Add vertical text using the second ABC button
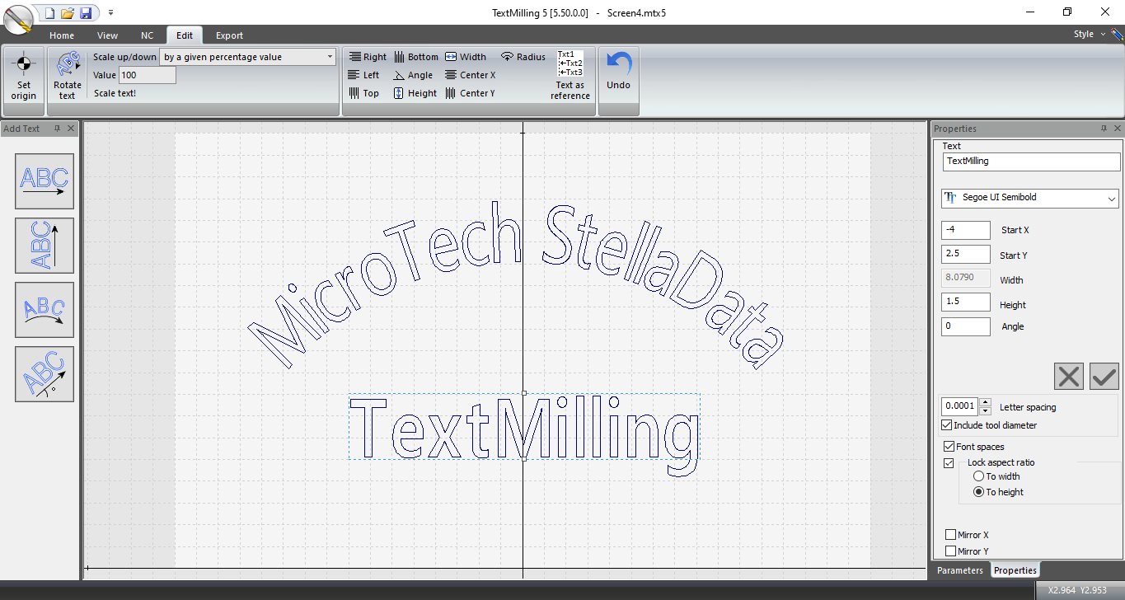This screenshot has height=600, width=1125. pos(45,246)
